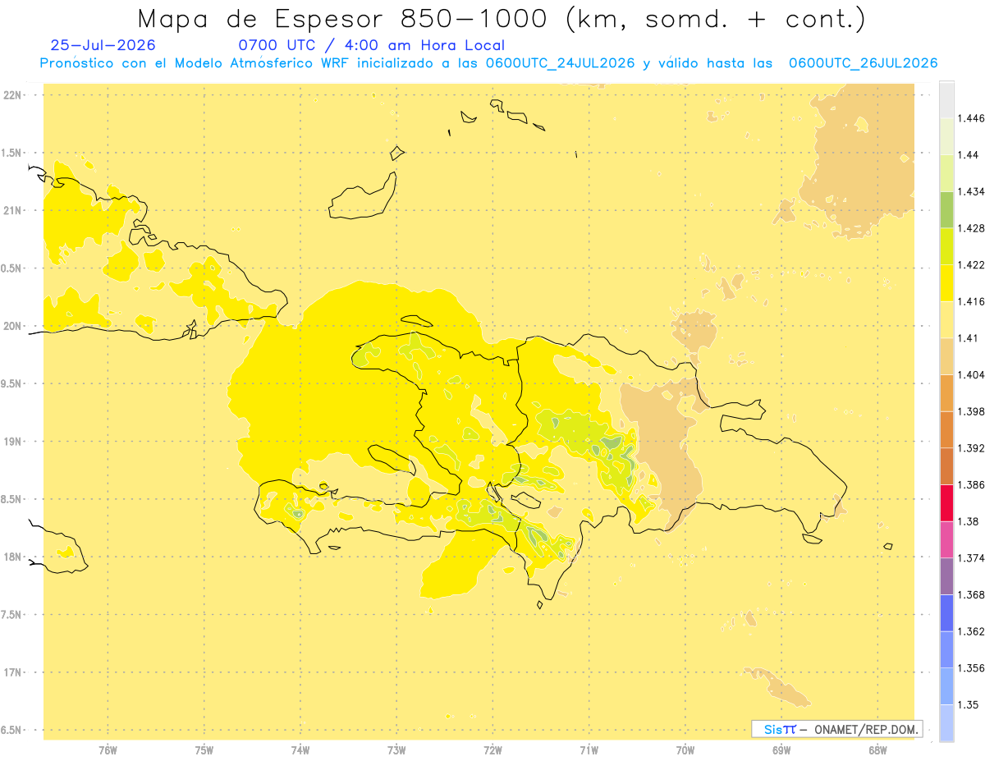Click the red colorbar swatch between 1.386 and 1.38
The image size is (985, 761).
pyautogui.click(x=946, y=503)
